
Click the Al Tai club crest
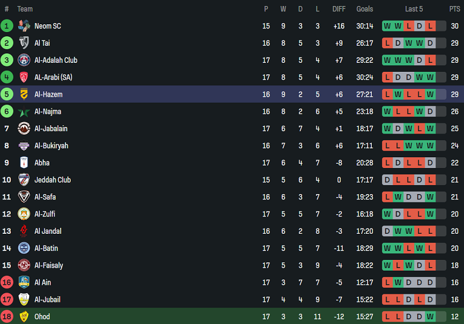[x=24, y=43]
